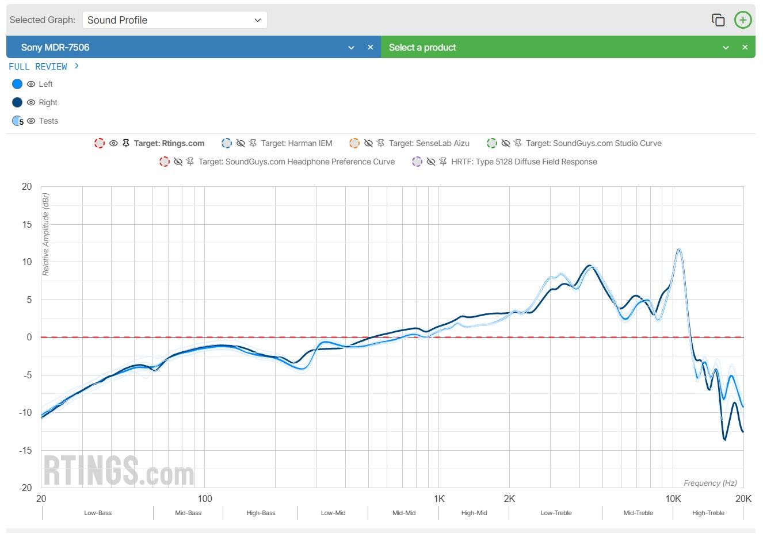Screen dimensions: 763x537
Task: Pin the Target: Rtings.com curve
Action: (x=126, y=143)
